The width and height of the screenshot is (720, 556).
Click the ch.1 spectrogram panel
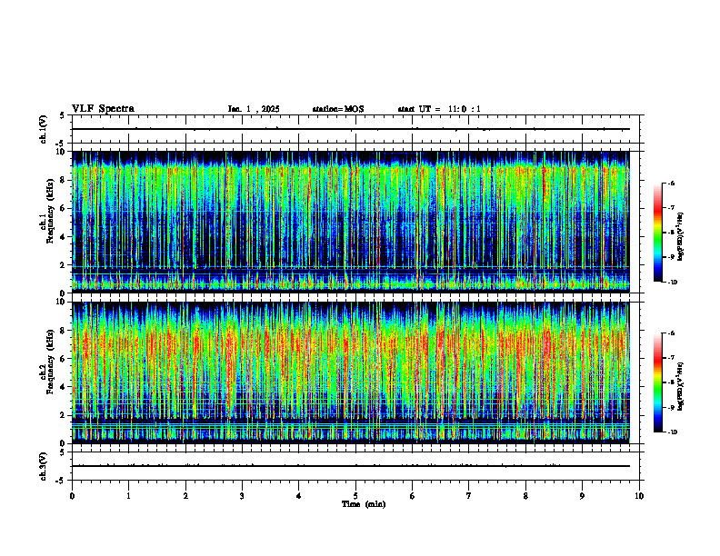(x=351, y=222)
